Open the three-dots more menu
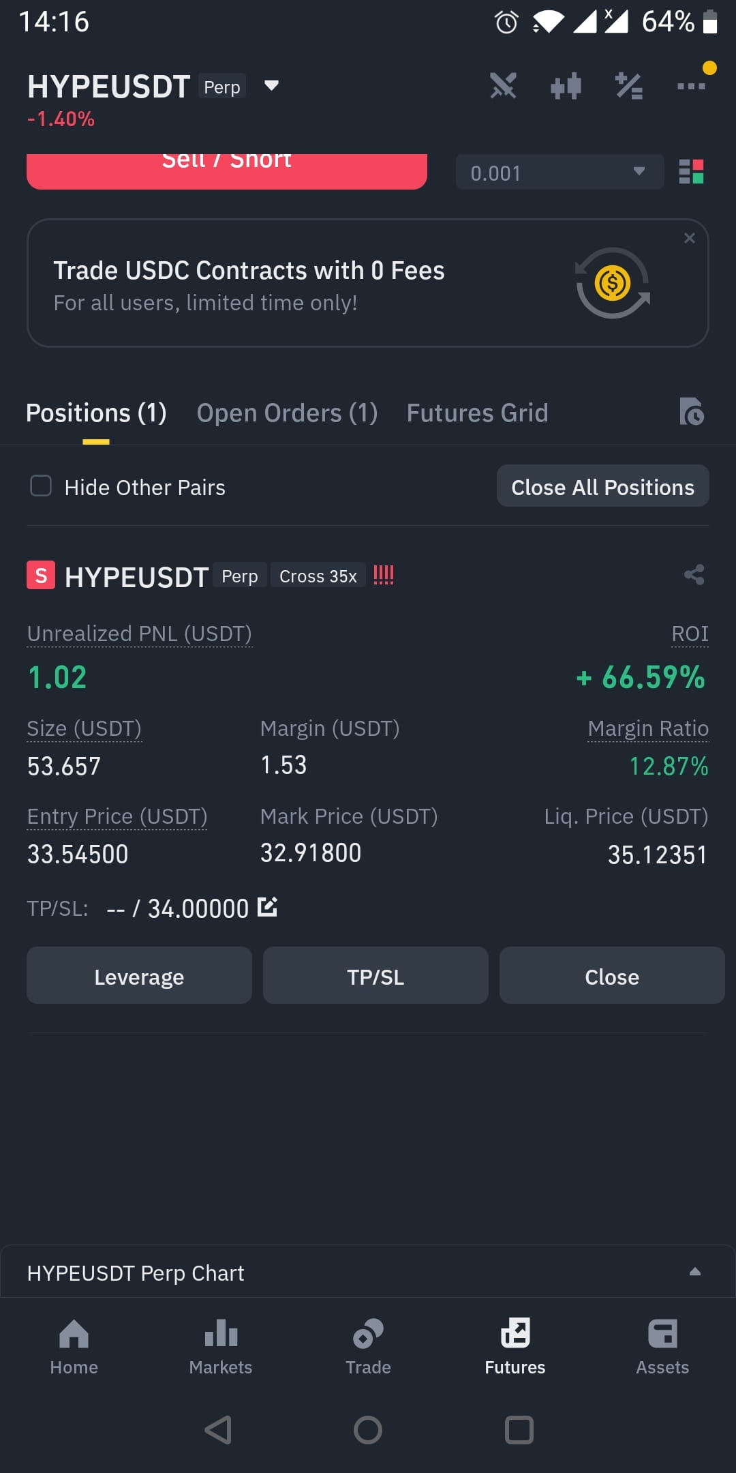The image size is (736, 1473). pos(691,86)
